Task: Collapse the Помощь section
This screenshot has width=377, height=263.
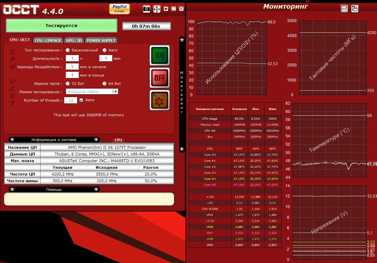Action: [x=96, y=189]
